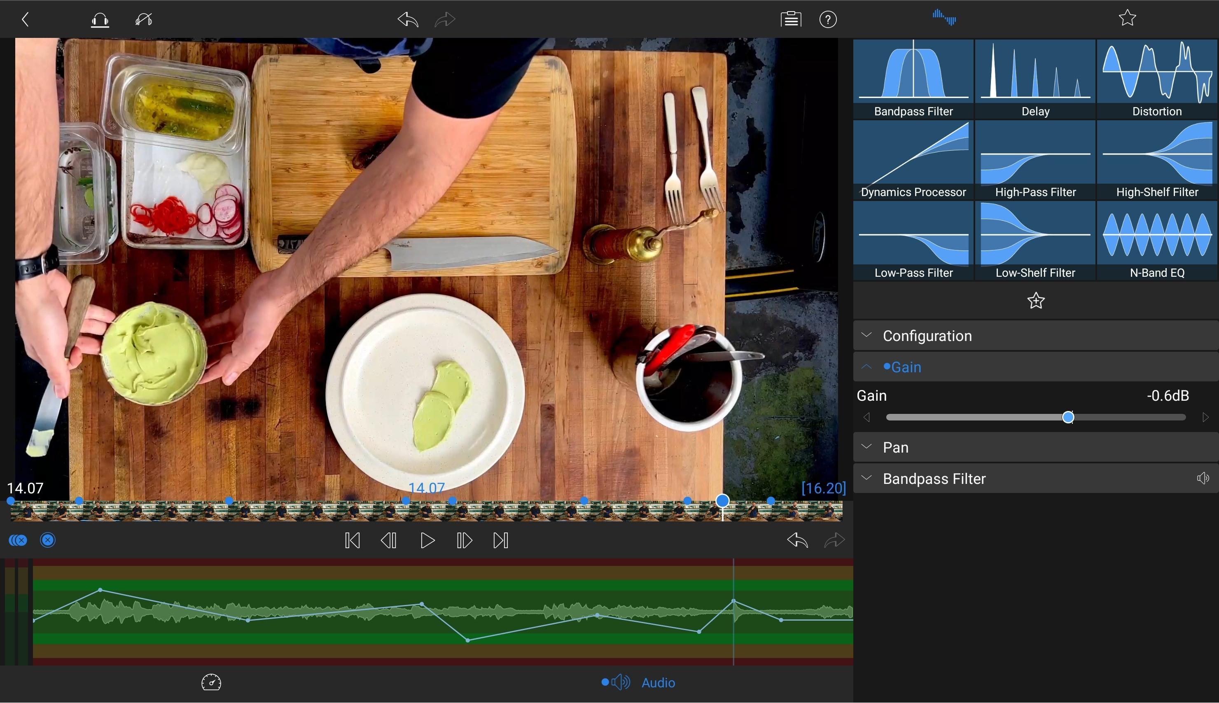Play the video clip
1219x703 pixels.
[427, 540]
